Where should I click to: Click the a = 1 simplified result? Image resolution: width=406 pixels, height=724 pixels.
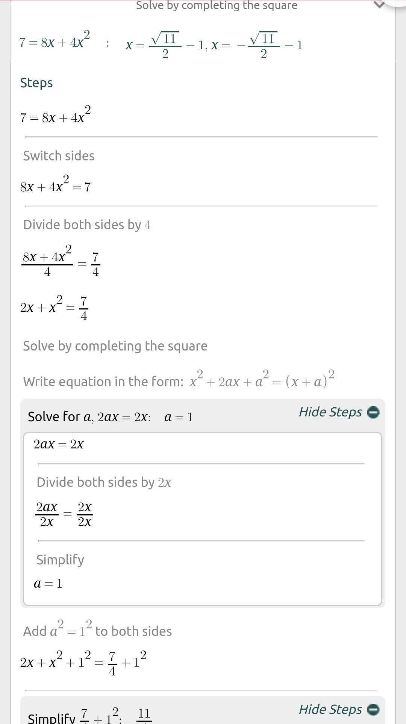point(48,584)
